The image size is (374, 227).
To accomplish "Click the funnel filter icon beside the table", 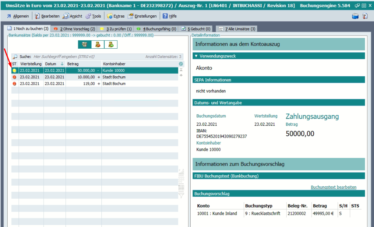I will tap(181, 196).
